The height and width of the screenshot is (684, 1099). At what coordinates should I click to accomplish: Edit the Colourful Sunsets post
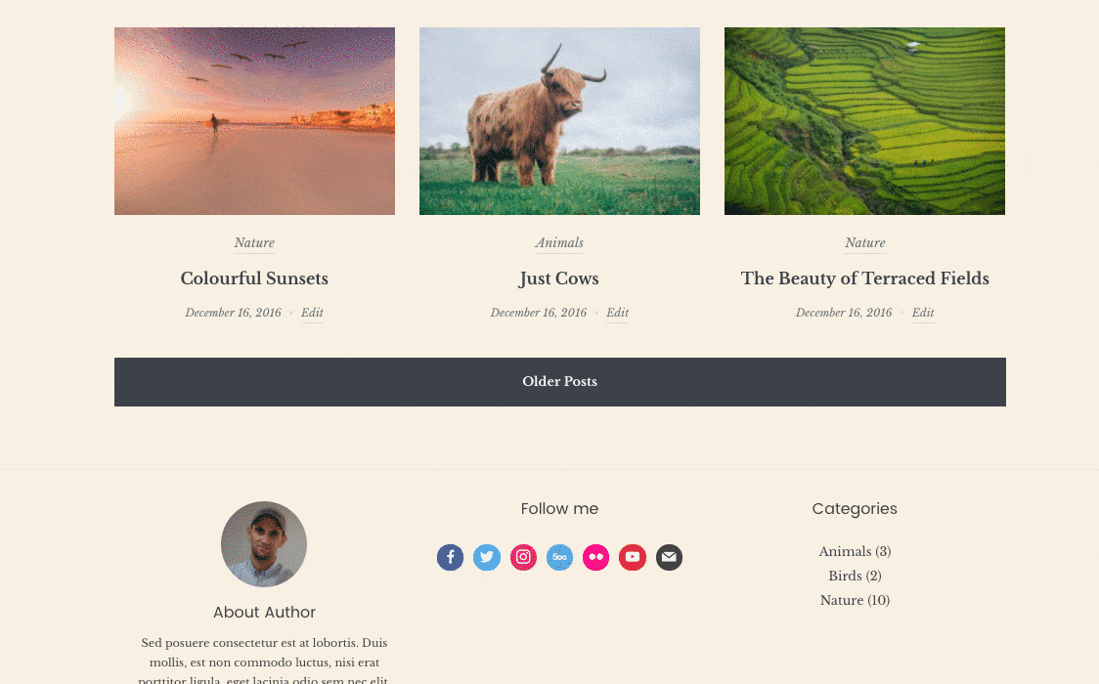312,313
